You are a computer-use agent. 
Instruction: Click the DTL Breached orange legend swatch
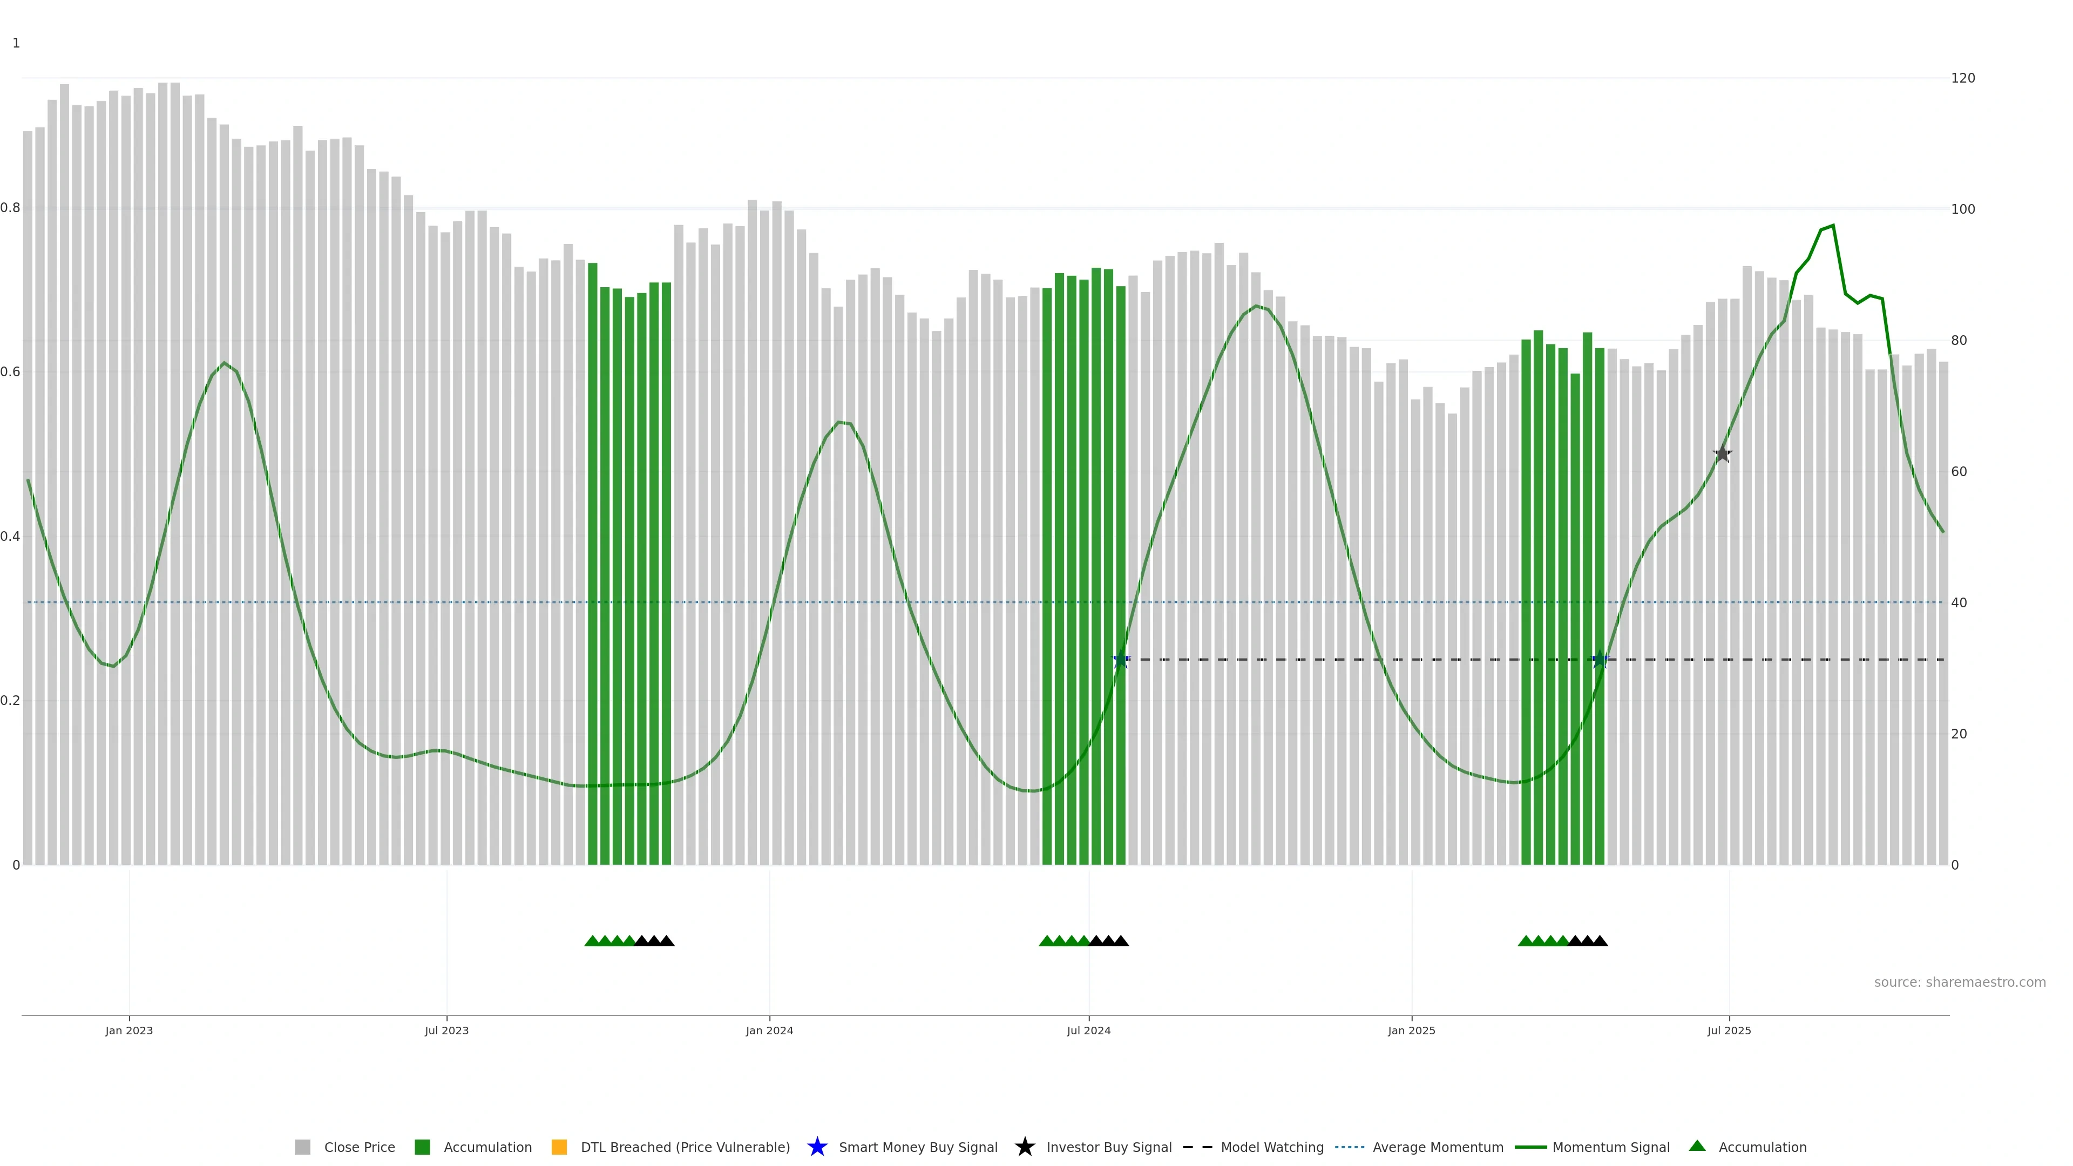coord(559,1148)
